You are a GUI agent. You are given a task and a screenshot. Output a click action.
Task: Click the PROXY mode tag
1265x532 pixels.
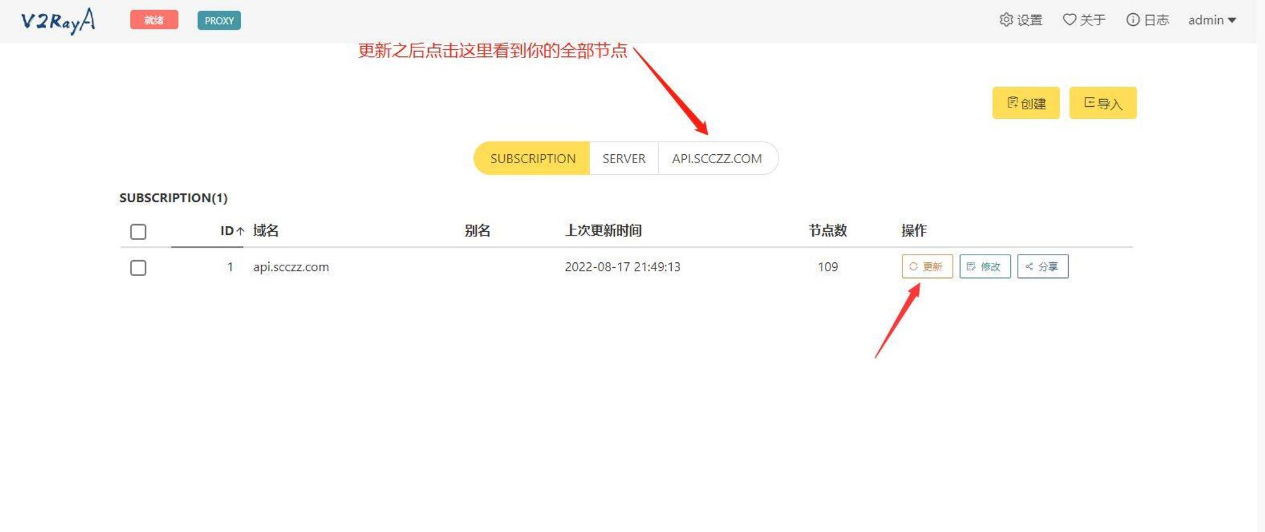(219, 20)
